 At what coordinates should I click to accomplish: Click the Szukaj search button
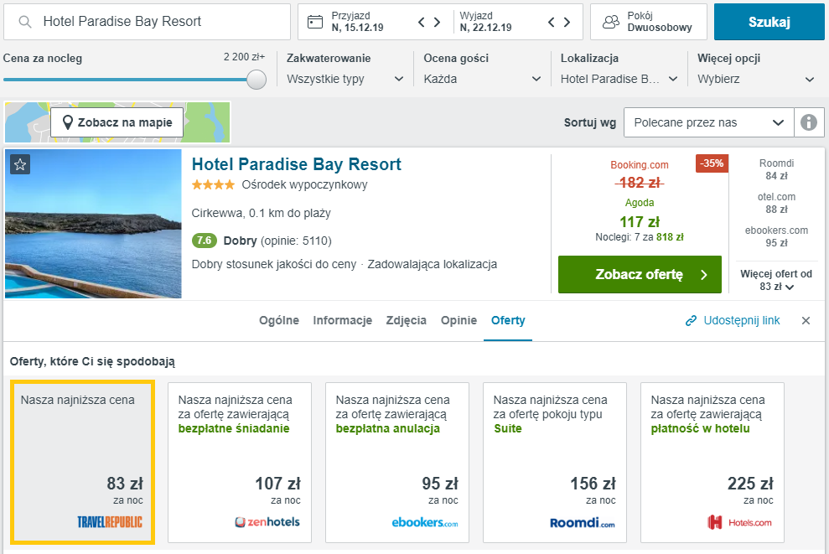[x=769, y=22]
